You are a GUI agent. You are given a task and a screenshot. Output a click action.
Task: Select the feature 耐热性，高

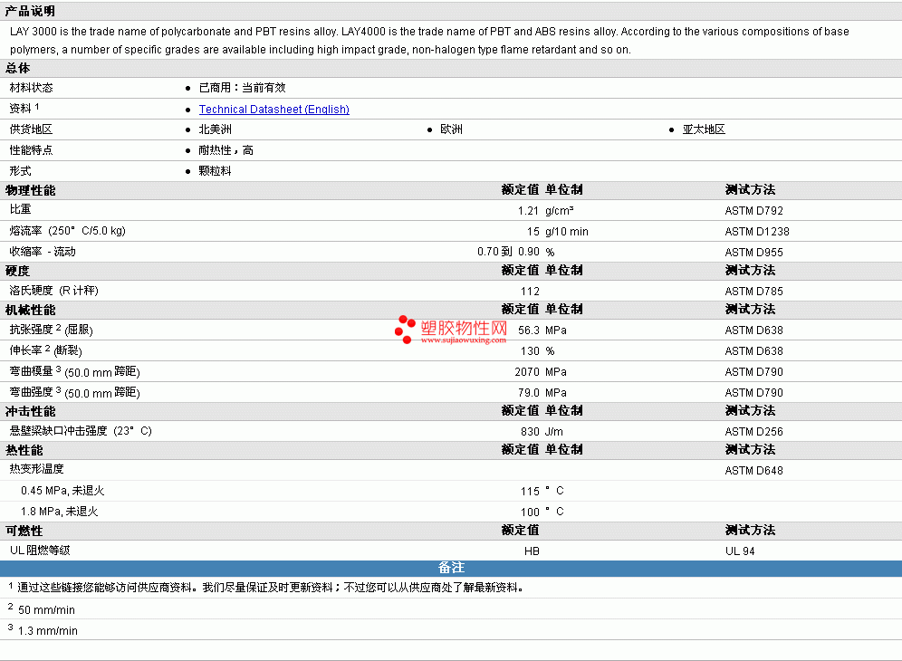226,150
